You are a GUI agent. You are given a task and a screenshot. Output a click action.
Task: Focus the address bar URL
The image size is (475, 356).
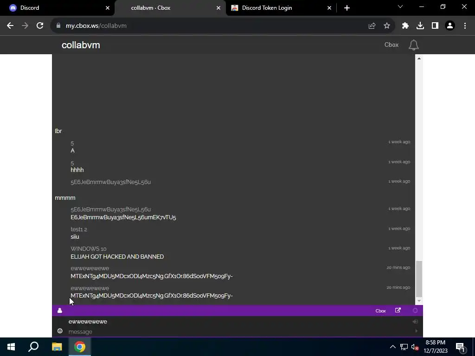click(96, 26)
